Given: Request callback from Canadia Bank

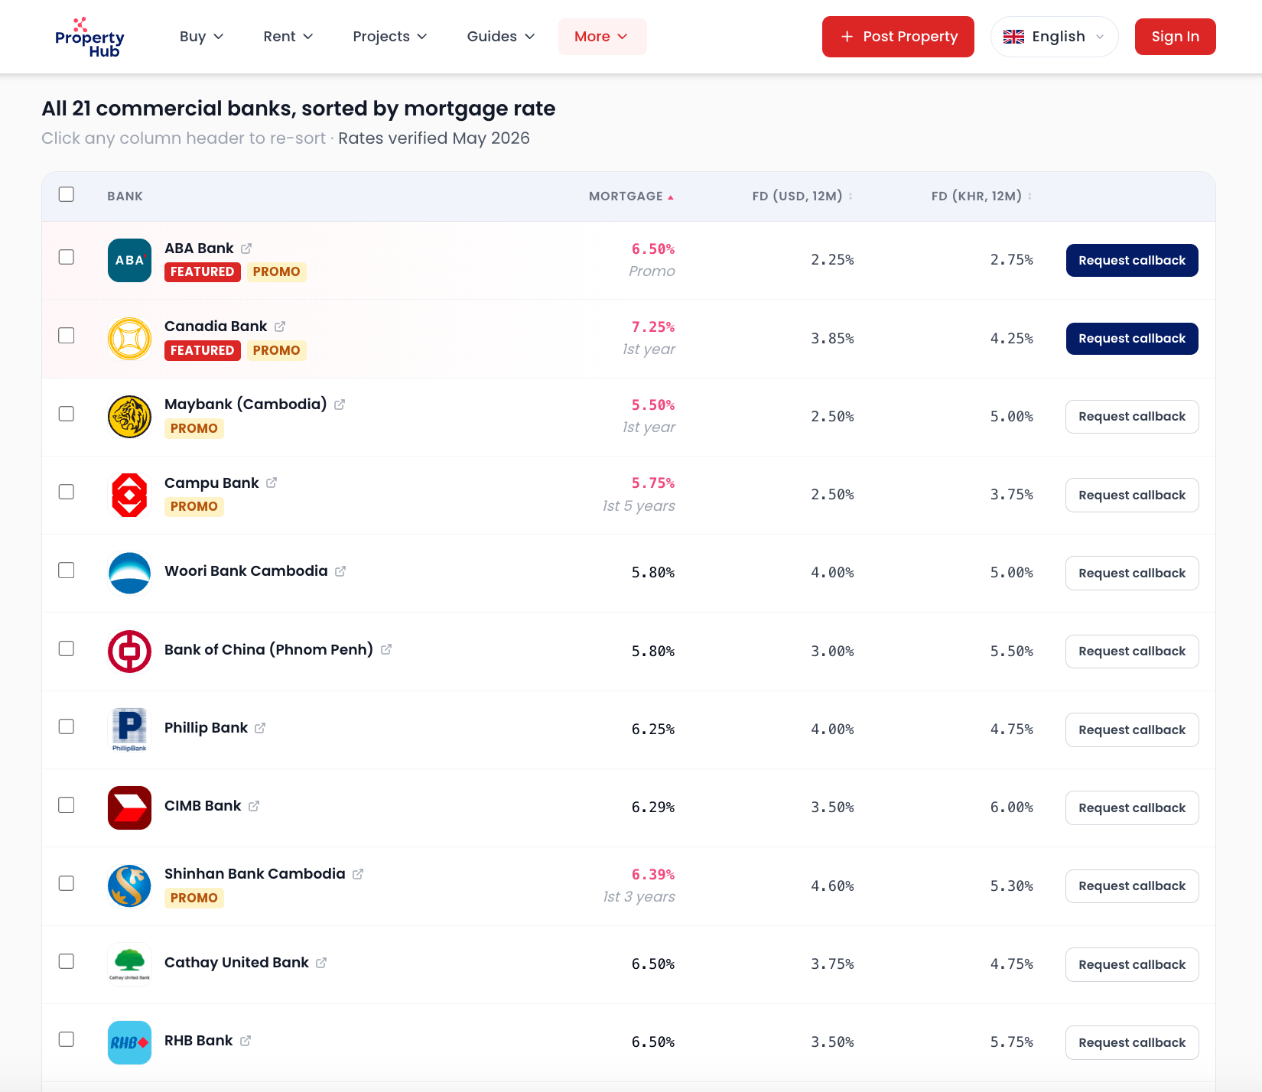Looking at the screenshot, I should click(1132, 339).
